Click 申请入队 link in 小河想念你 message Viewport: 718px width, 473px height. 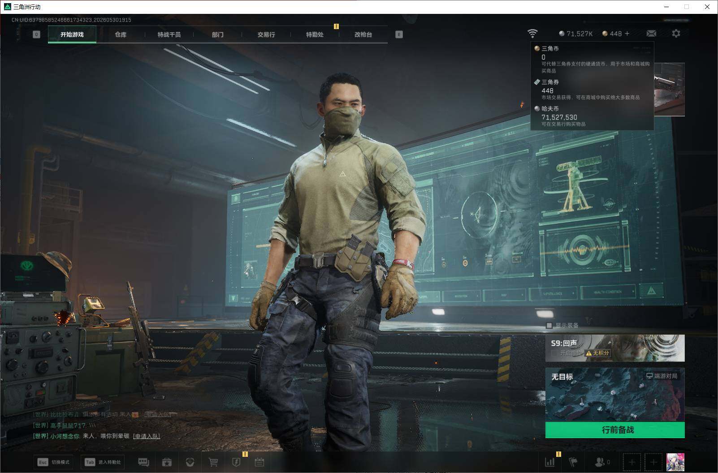coord(147,436)
